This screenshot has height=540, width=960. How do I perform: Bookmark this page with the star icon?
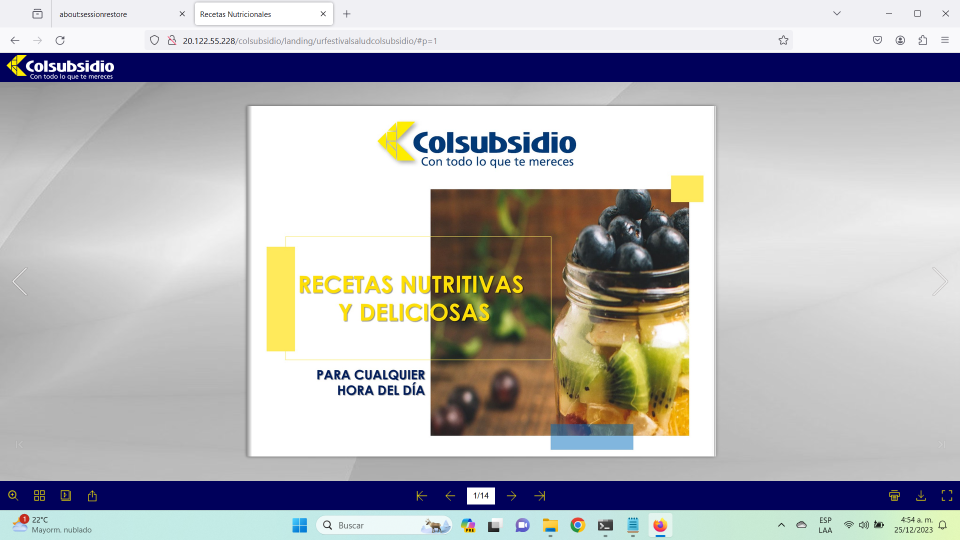[x=783, y=40]
